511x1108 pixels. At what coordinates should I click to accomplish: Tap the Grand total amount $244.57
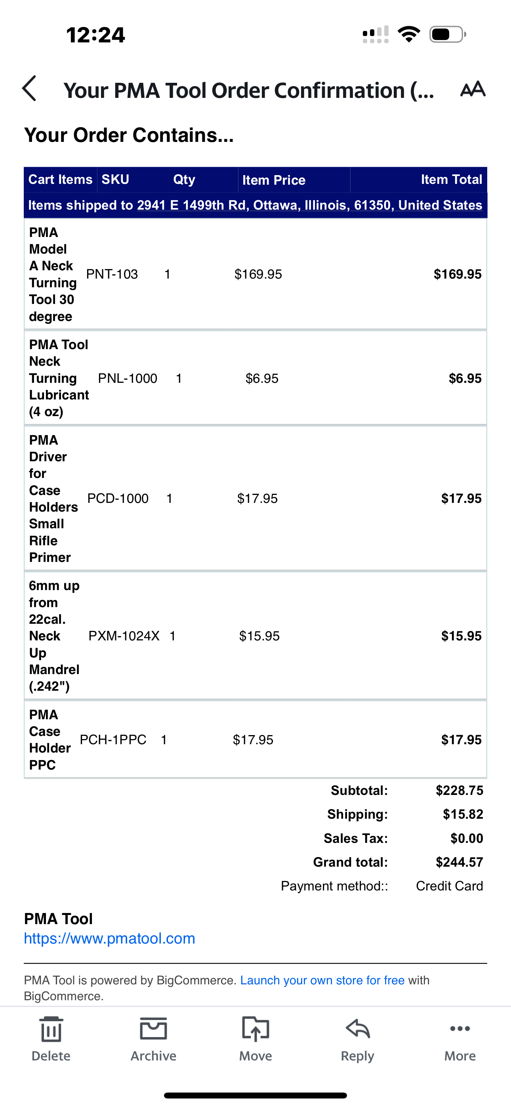tap(460, 862)
